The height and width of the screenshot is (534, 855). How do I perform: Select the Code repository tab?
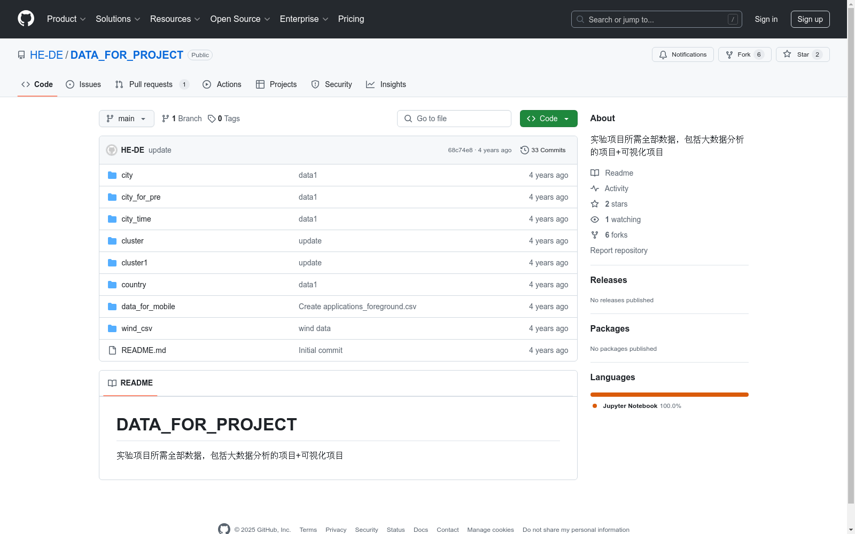click(x=37, y=84)
